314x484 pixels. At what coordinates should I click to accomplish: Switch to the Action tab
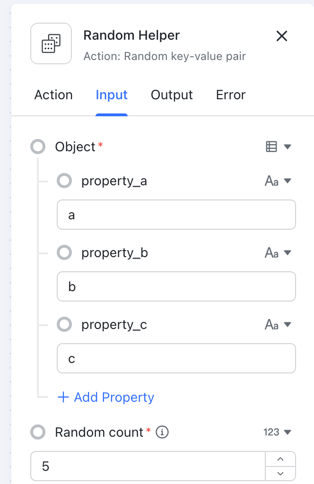pos(53,95)
